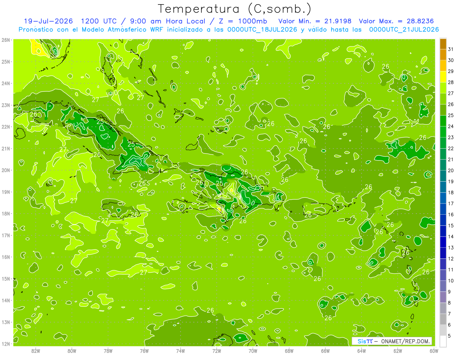461x356 pixels.
Task: Click longitude axis label '64W'
Action: pos(361,351)
